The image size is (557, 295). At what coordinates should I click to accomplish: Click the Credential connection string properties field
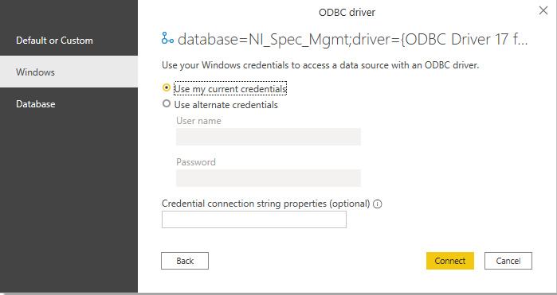(x=254, y=219)
